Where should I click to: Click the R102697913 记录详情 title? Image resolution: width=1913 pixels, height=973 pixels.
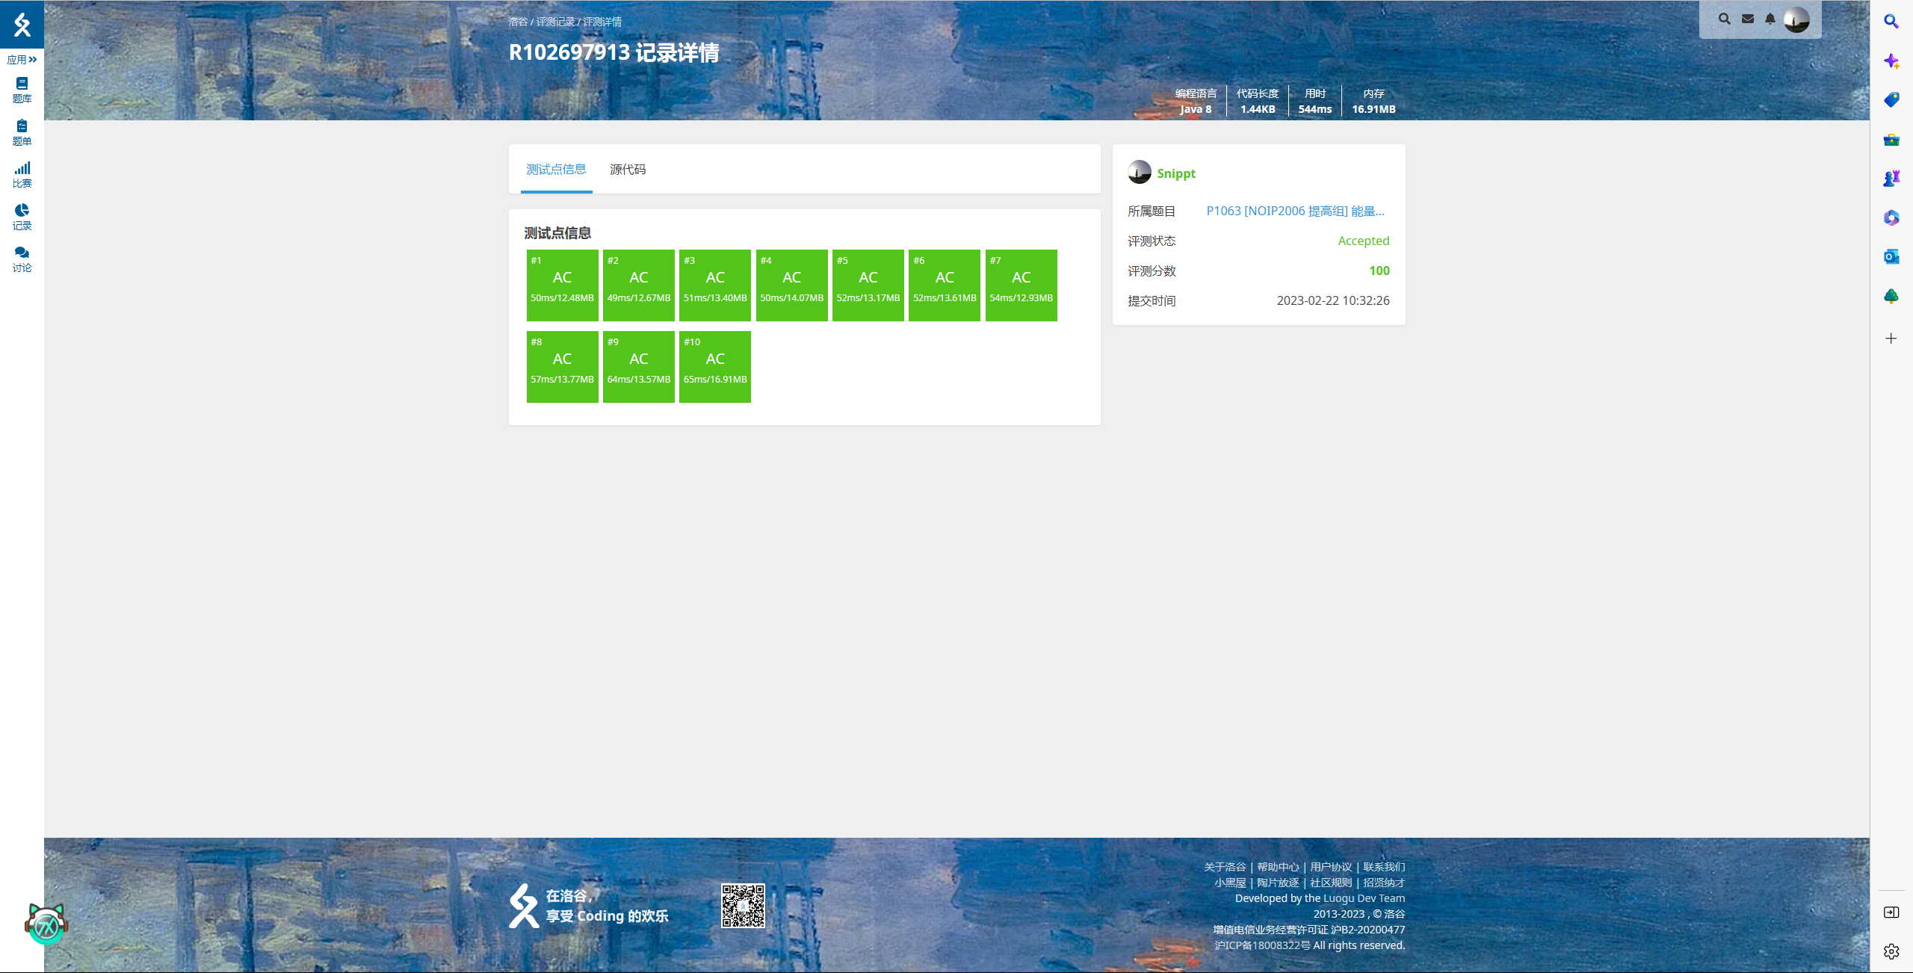[x=614, y=52]
